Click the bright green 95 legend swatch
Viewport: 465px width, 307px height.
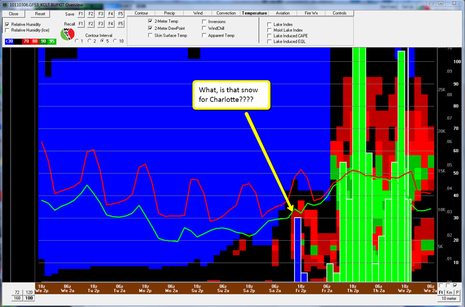pyautogui.click(x=52, y=41)
